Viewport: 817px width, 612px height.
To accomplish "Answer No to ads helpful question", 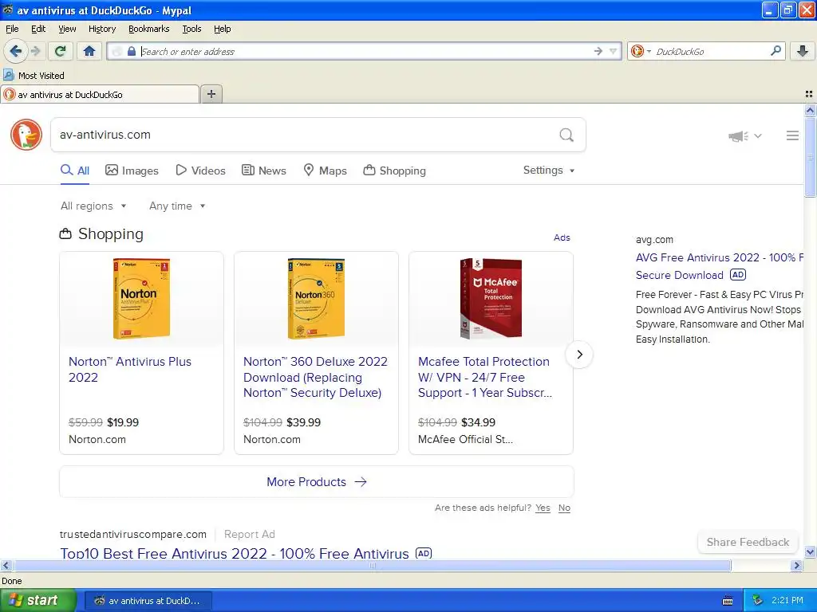I will [564, 508].
